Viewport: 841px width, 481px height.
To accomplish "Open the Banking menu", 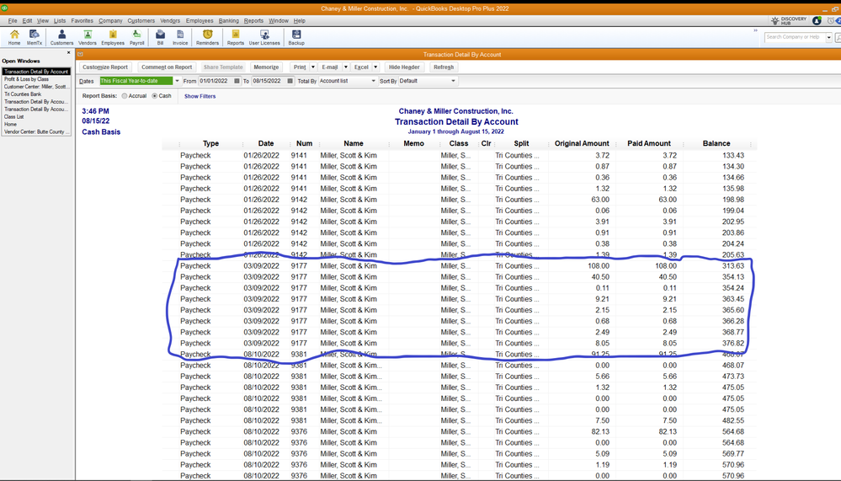I will coord(228,20).
